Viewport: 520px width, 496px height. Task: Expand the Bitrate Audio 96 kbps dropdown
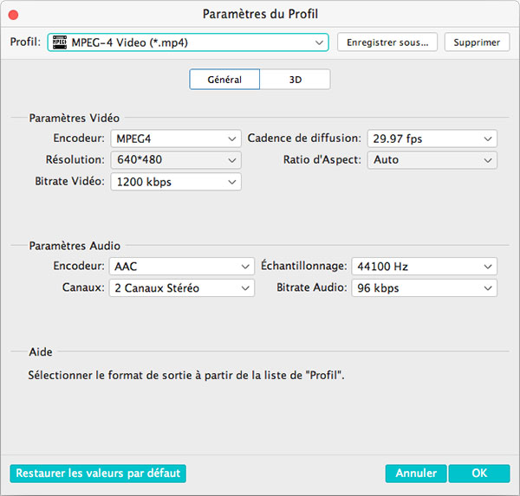(425, 288)
